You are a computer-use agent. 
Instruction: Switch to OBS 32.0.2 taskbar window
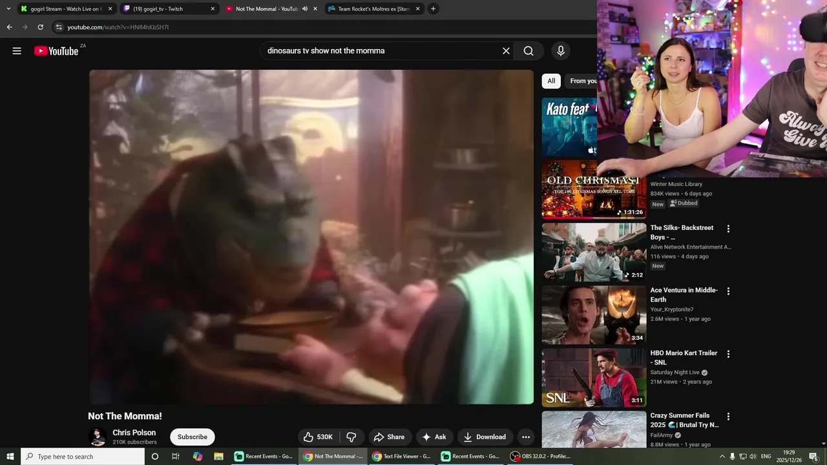(540, 457)
